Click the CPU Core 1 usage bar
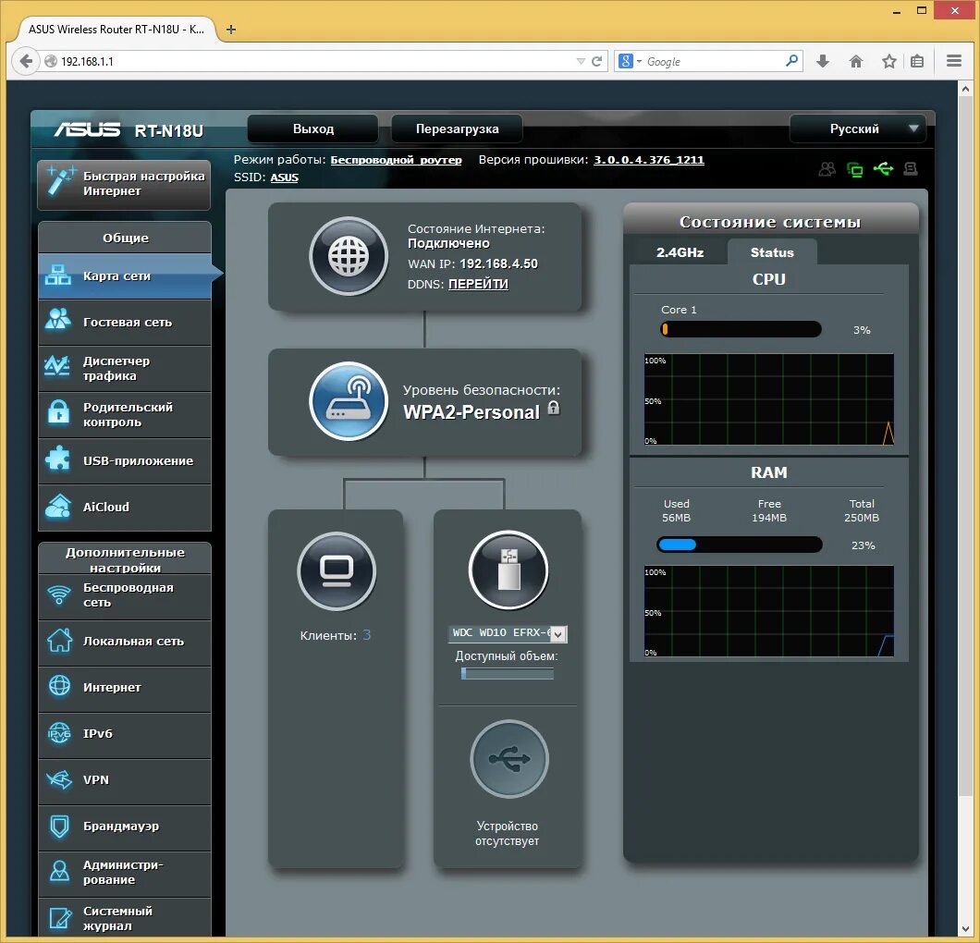Image resolution: width=980 pixels, height=943 pixels. [741, 329]
